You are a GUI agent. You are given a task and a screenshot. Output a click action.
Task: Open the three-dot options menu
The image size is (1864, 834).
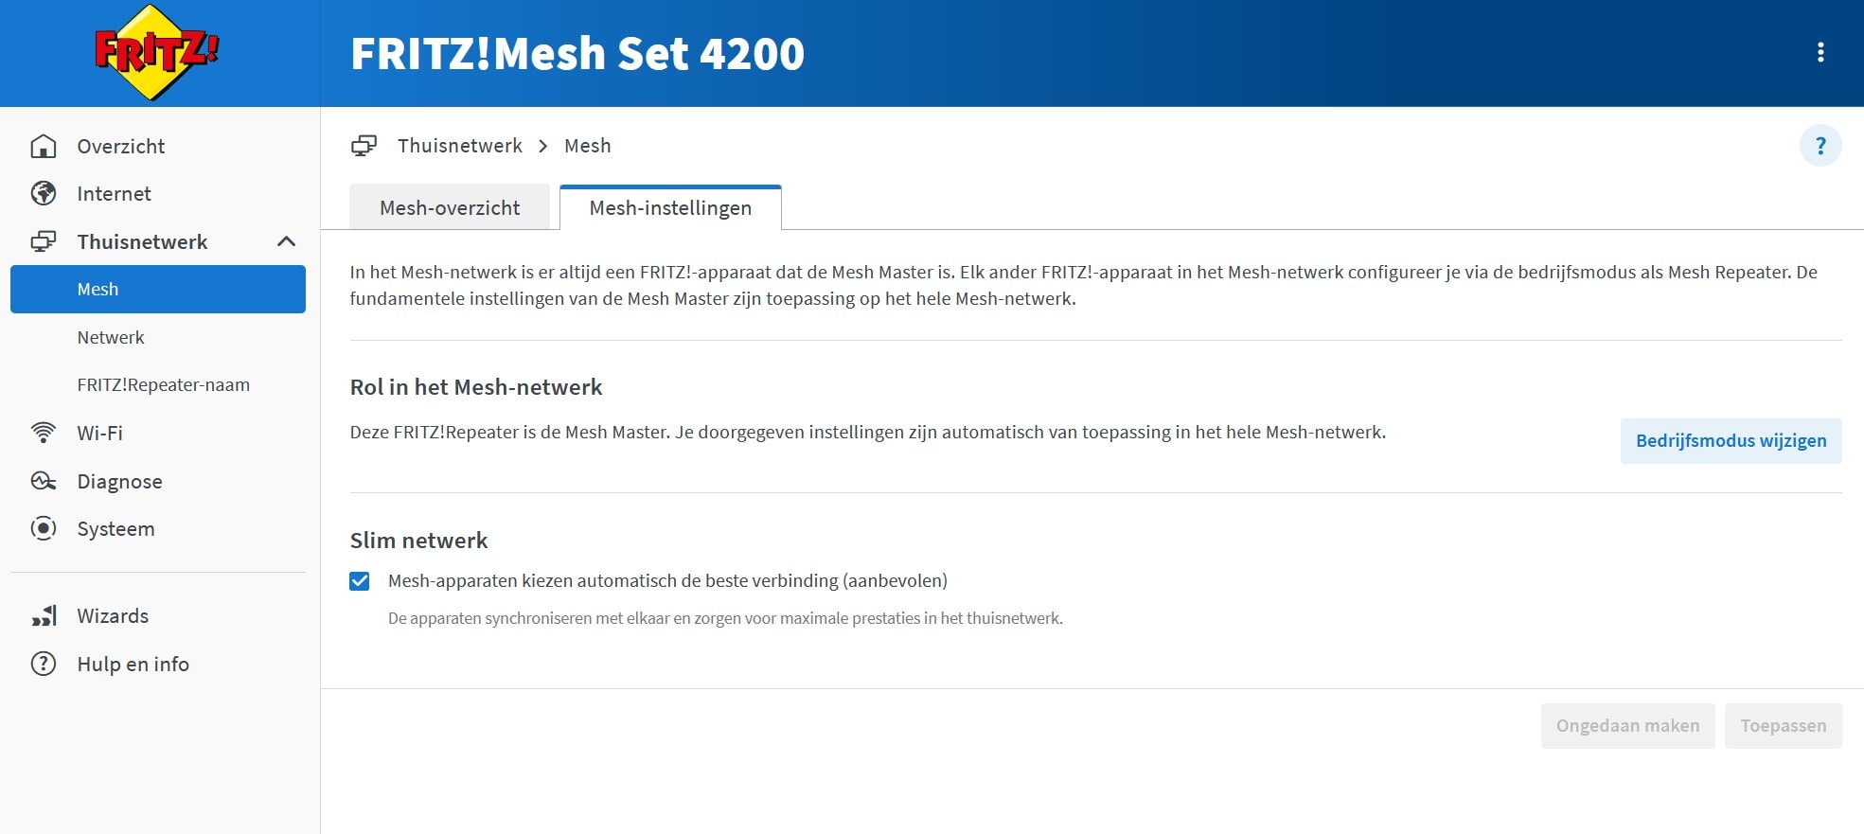(1820, 53)
